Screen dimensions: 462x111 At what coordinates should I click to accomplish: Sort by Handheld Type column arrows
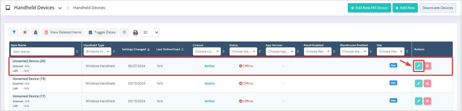click(x=114, y=51)
